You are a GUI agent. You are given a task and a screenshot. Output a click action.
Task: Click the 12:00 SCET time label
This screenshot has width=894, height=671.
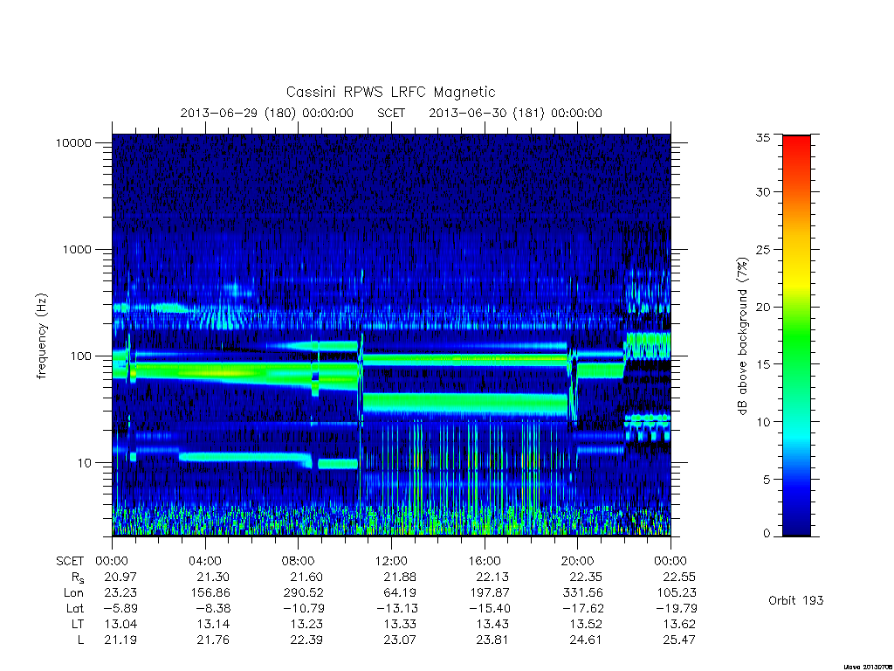pos(391,561)
